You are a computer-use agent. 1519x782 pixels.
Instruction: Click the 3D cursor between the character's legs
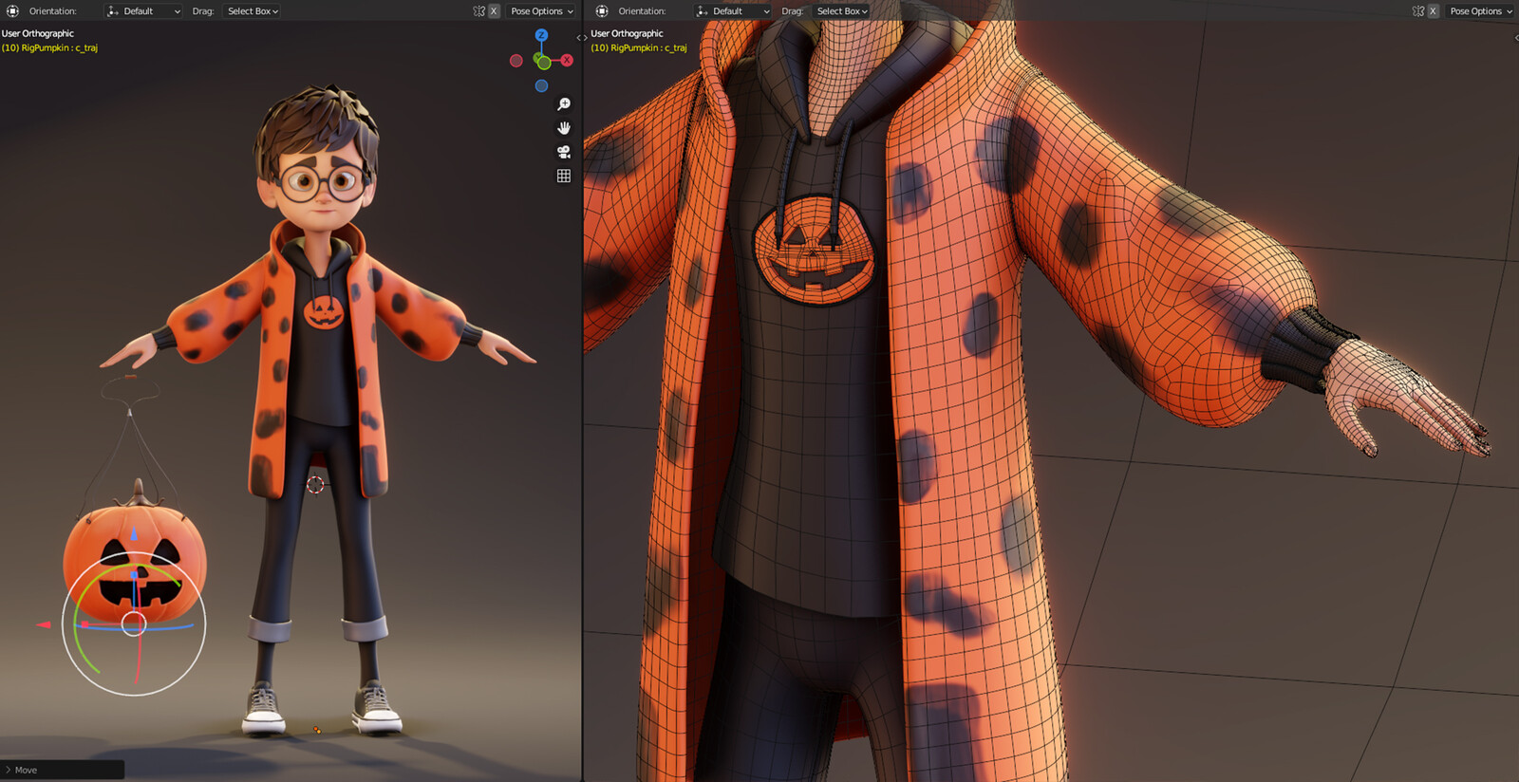(x=315, y=485)
